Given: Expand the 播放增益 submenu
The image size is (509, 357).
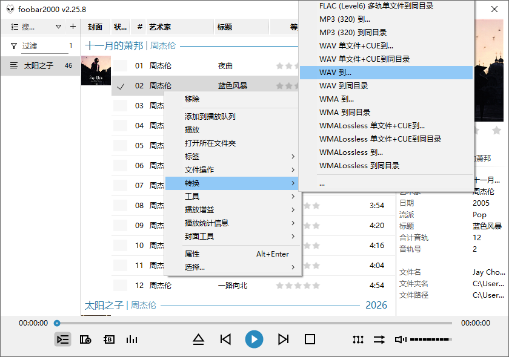Looking at the screenshot, I should tap(232, 210).
